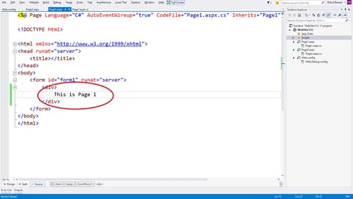Click the editor horizontal scrollbar
The height and width of the screenshot is (199, 353).
[x=113, y=179]
